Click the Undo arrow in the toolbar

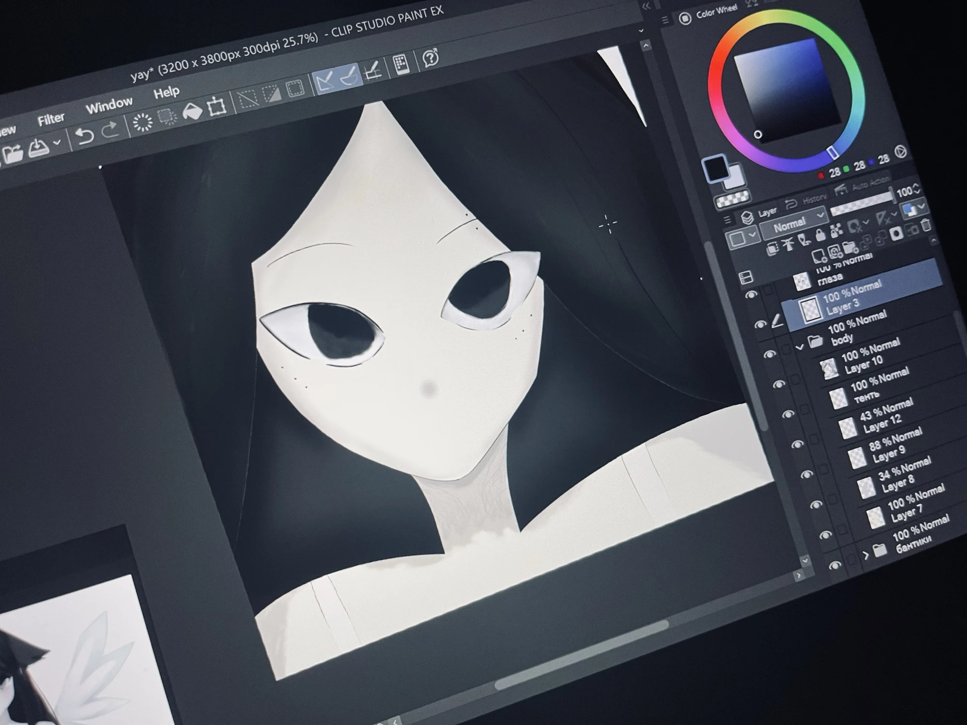coord(85,136)
